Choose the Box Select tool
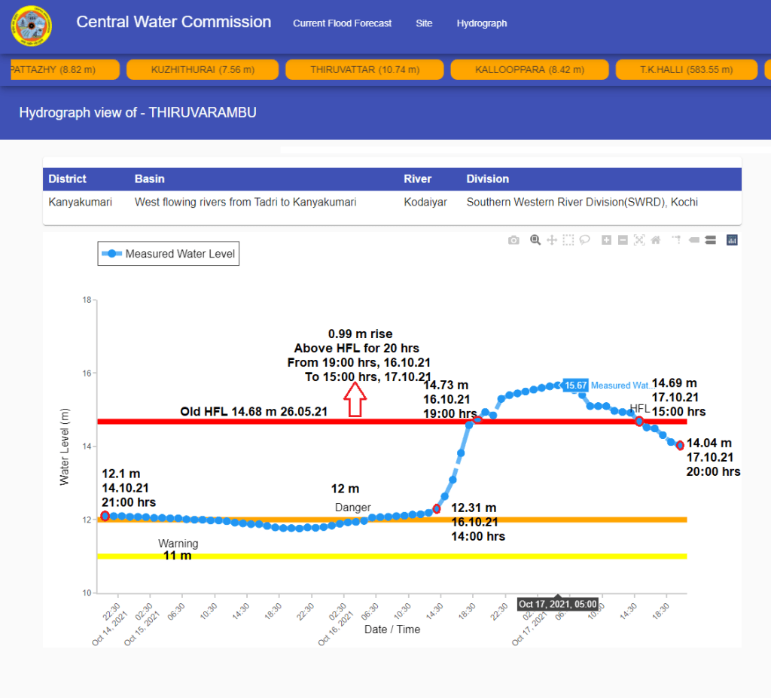 [568, 240]
